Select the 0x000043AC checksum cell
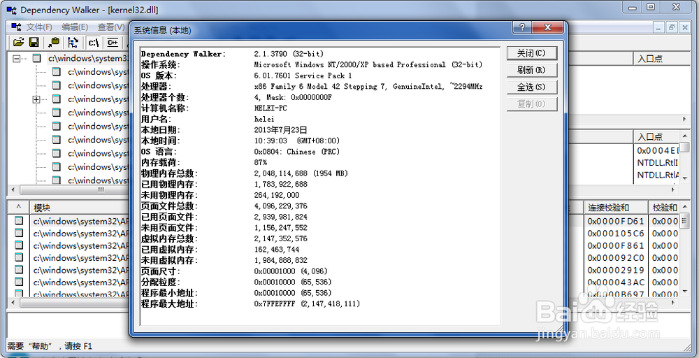Screen dimensions: 699x358 click(616, 282)
